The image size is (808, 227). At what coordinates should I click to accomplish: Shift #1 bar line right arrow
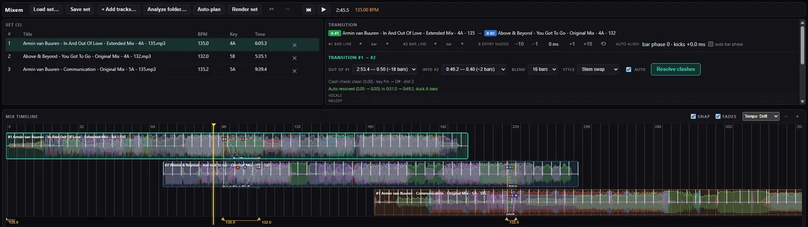point(387,44)
